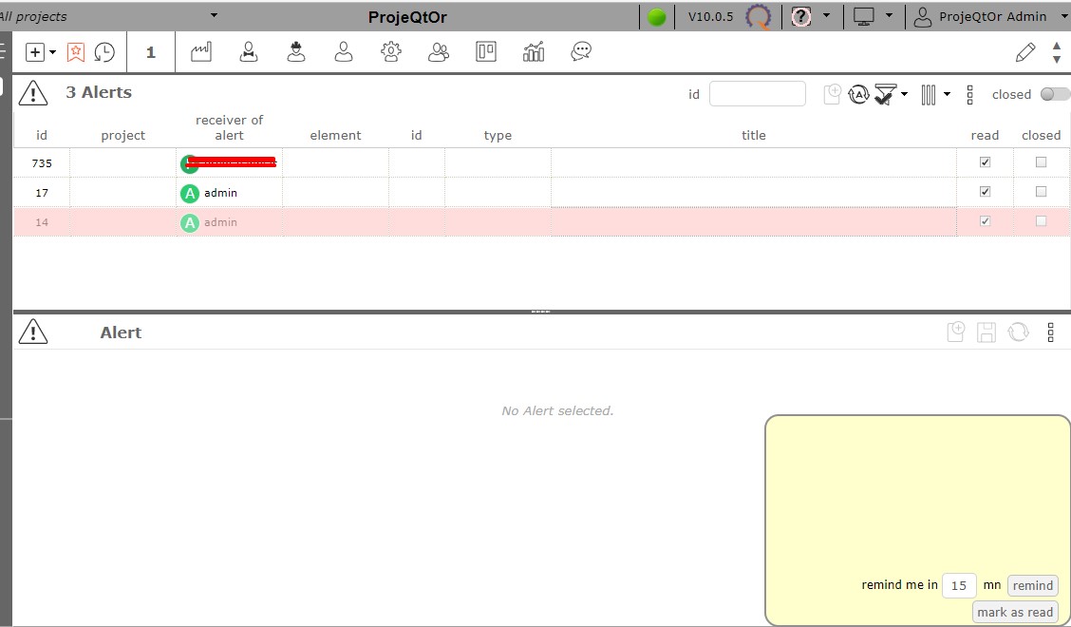
Task: Click the down arrow beside the pencil
Action: click(x=1057, y=60)
